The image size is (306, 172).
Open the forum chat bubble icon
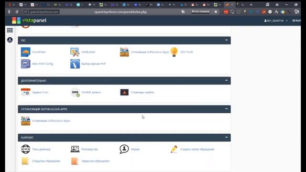(x=124, y=149)
